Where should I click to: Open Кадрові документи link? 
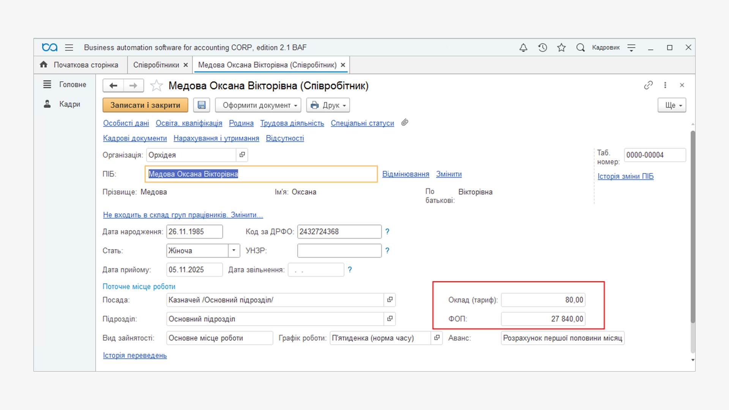(x=135, y=138)
